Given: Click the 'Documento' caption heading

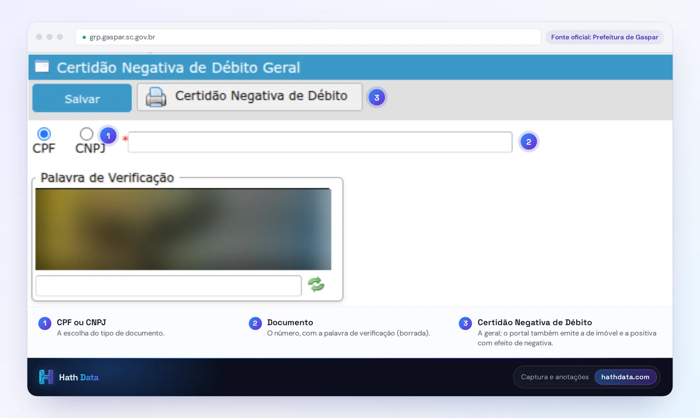Looking at the screenshot, I should [290, 322].
